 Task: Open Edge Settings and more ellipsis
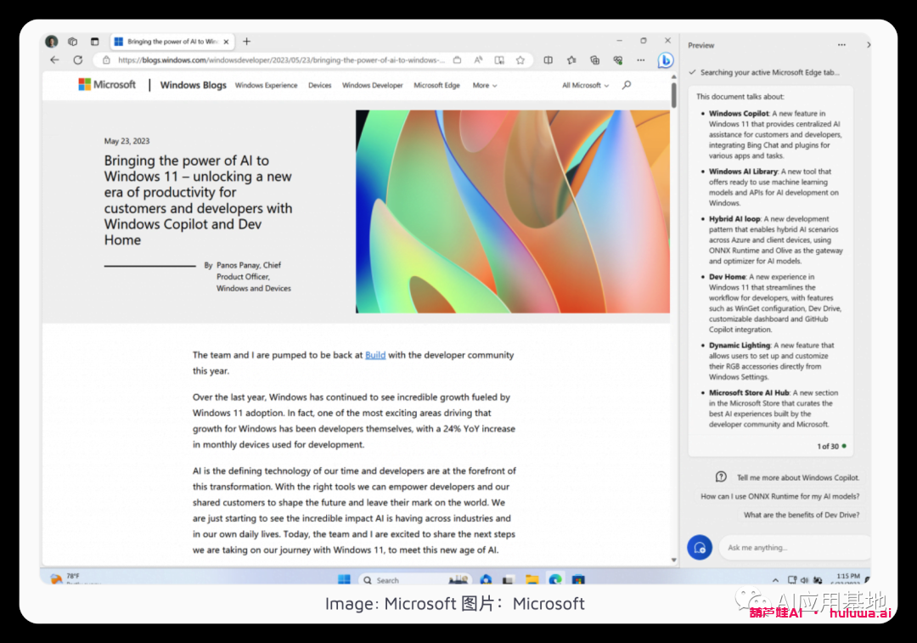point(641,60)
